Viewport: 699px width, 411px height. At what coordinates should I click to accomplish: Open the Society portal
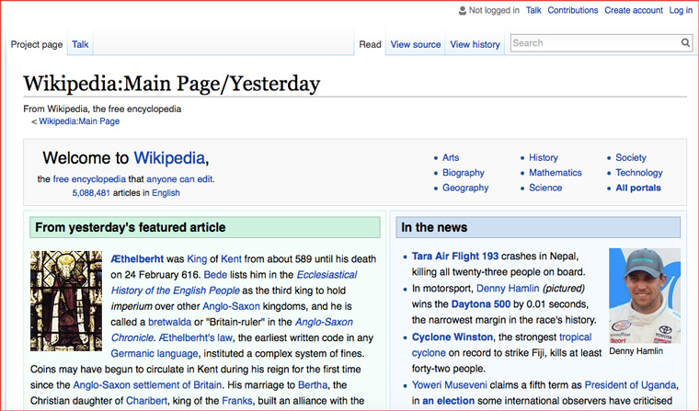(x=631, y=157)
